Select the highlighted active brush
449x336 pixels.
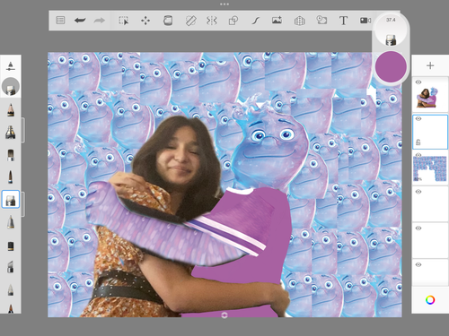point(11,199)
